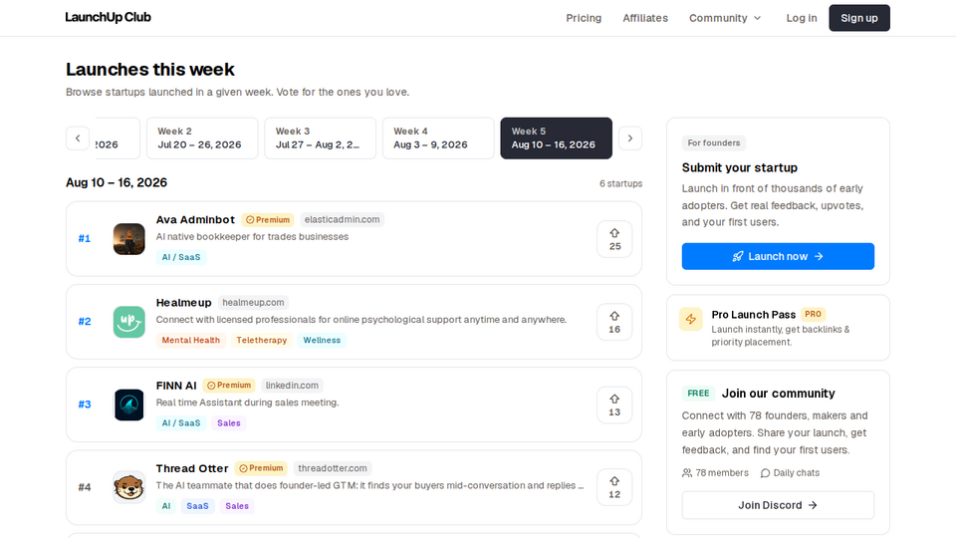This screenshot has width=956, height=538.
Task: Filter by Ava Adminbot's AI / SaaS tag
Action: point(181,257)
